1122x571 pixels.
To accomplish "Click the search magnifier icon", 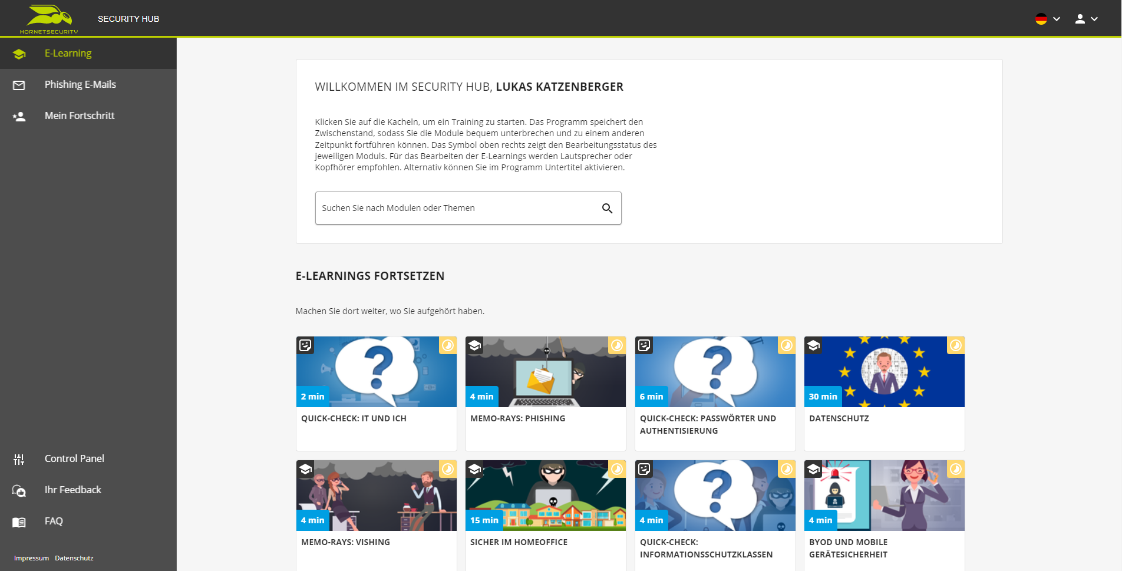I will [x=607, y=208].
